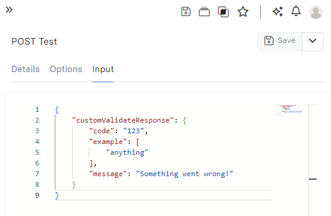
Task: Click the "message" key on line 7
Action: (x=108, y=174)
